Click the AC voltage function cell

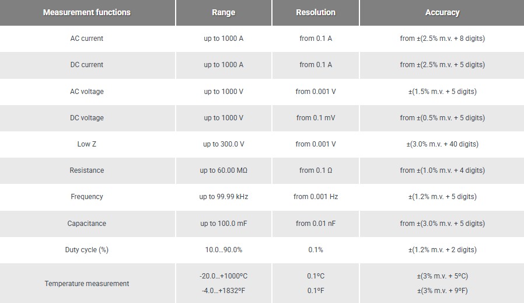point(87,92)
